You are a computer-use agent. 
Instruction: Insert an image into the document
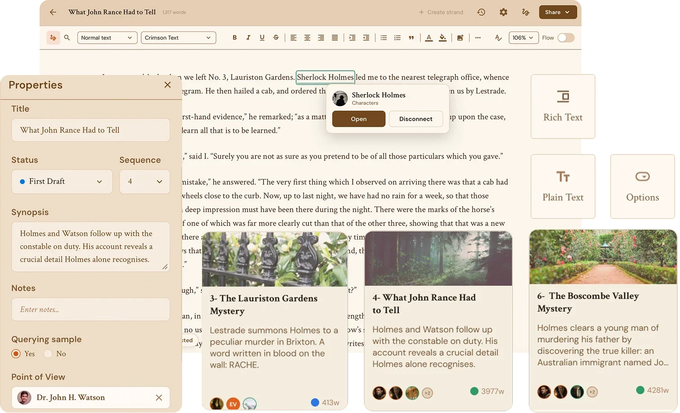pos(460,38)
